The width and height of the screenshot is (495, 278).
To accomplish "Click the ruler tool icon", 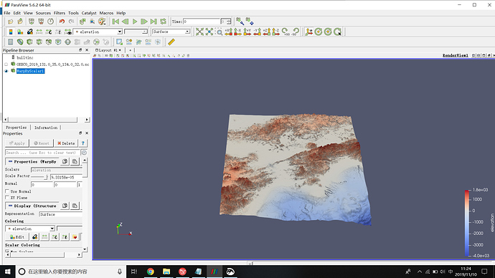I will pyautogui.click(x=171, y=42).
